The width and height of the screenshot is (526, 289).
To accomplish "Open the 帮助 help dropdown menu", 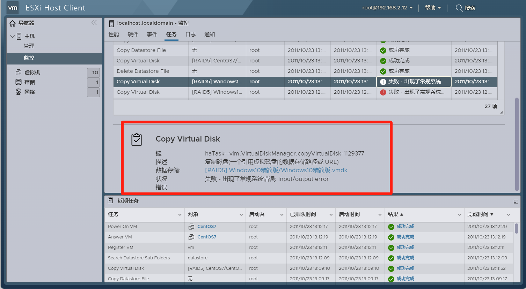I will (x=433, y=8).
